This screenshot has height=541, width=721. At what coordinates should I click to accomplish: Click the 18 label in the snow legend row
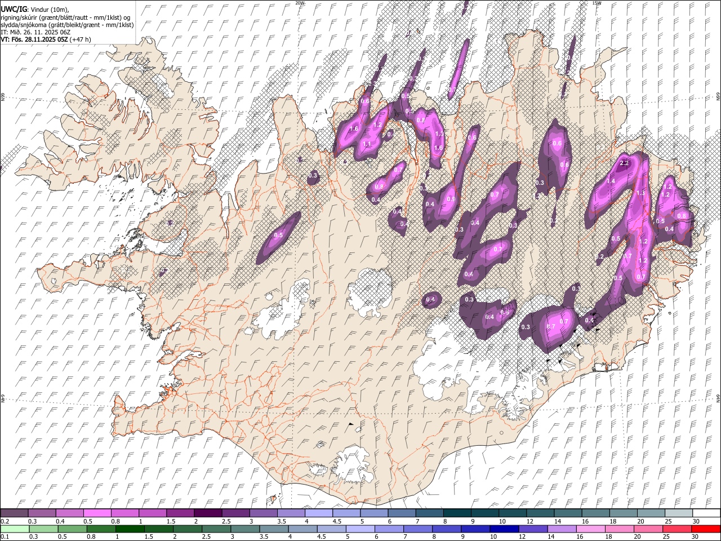click(612, 521)
